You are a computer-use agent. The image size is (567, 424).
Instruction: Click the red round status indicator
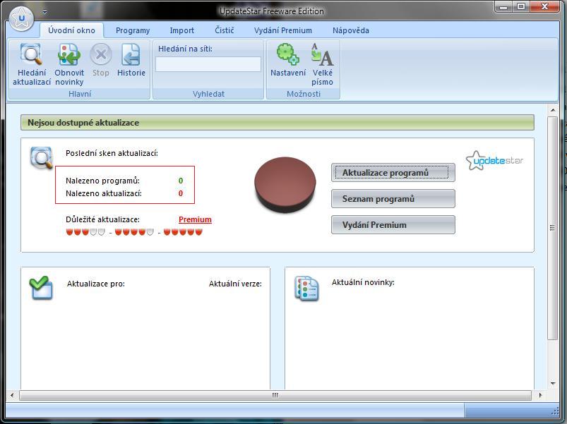coord(285,184)
